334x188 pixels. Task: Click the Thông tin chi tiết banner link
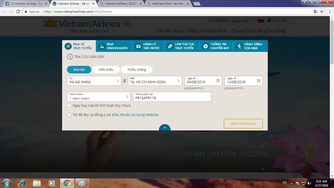coord(255,161)
